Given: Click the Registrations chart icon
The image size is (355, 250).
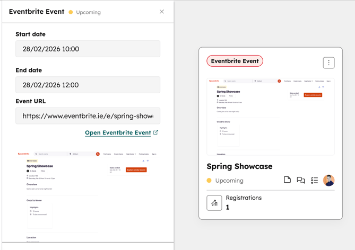Looking at the screenshot, I should coord(214,203).
